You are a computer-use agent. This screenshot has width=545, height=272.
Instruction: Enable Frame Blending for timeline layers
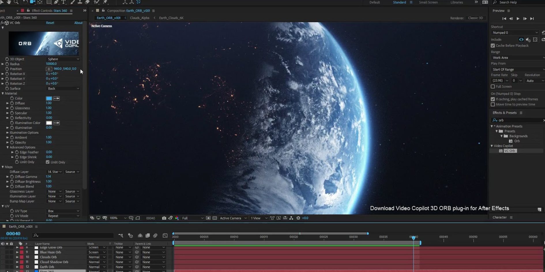pos(148,235)
